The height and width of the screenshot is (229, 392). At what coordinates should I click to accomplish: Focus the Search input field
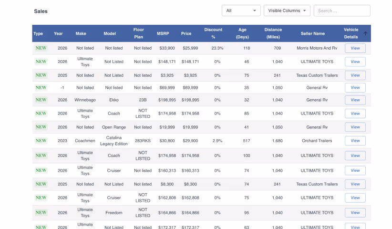(x=342, y=11)
